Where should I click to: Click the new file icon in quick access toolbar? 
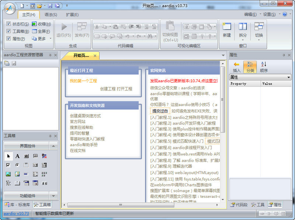pyautogui.click(x=22, y=6)
